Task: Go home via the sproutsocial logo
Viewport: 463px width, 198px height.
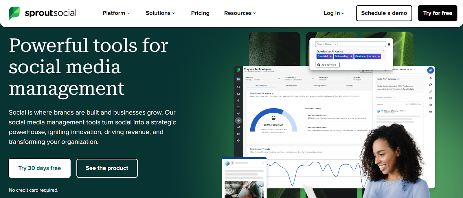Action: pyautogui.click(x=43, y=13)
